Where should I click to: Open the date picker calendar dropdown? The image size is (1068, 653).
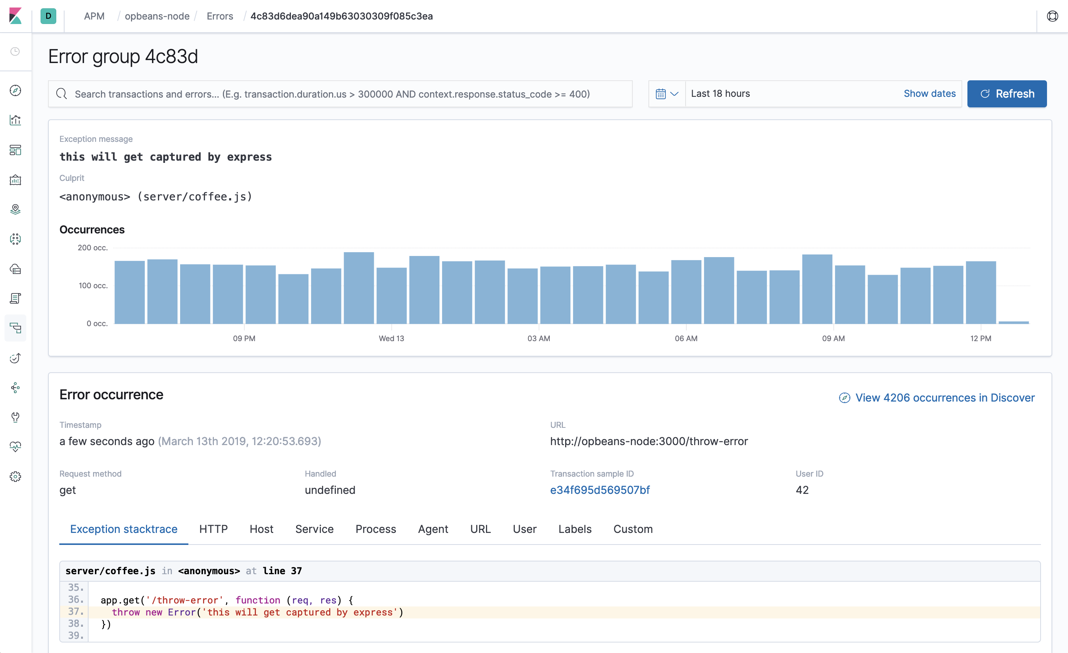point(666,94)
